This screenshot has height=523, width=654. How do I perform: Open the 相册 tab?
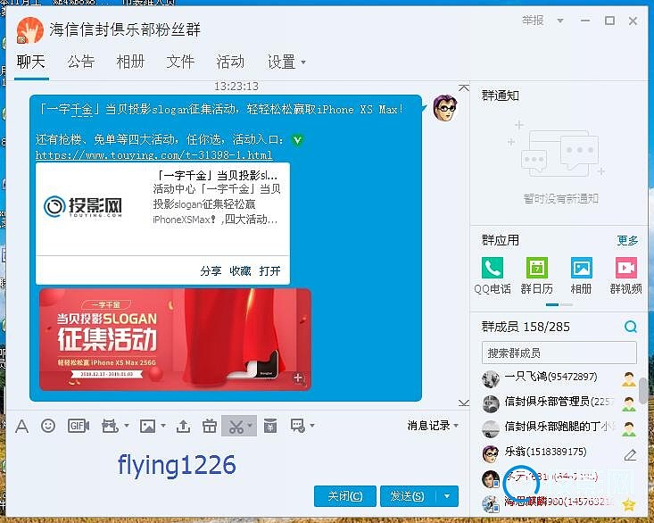pyautogui.click(x=130, y=62)
